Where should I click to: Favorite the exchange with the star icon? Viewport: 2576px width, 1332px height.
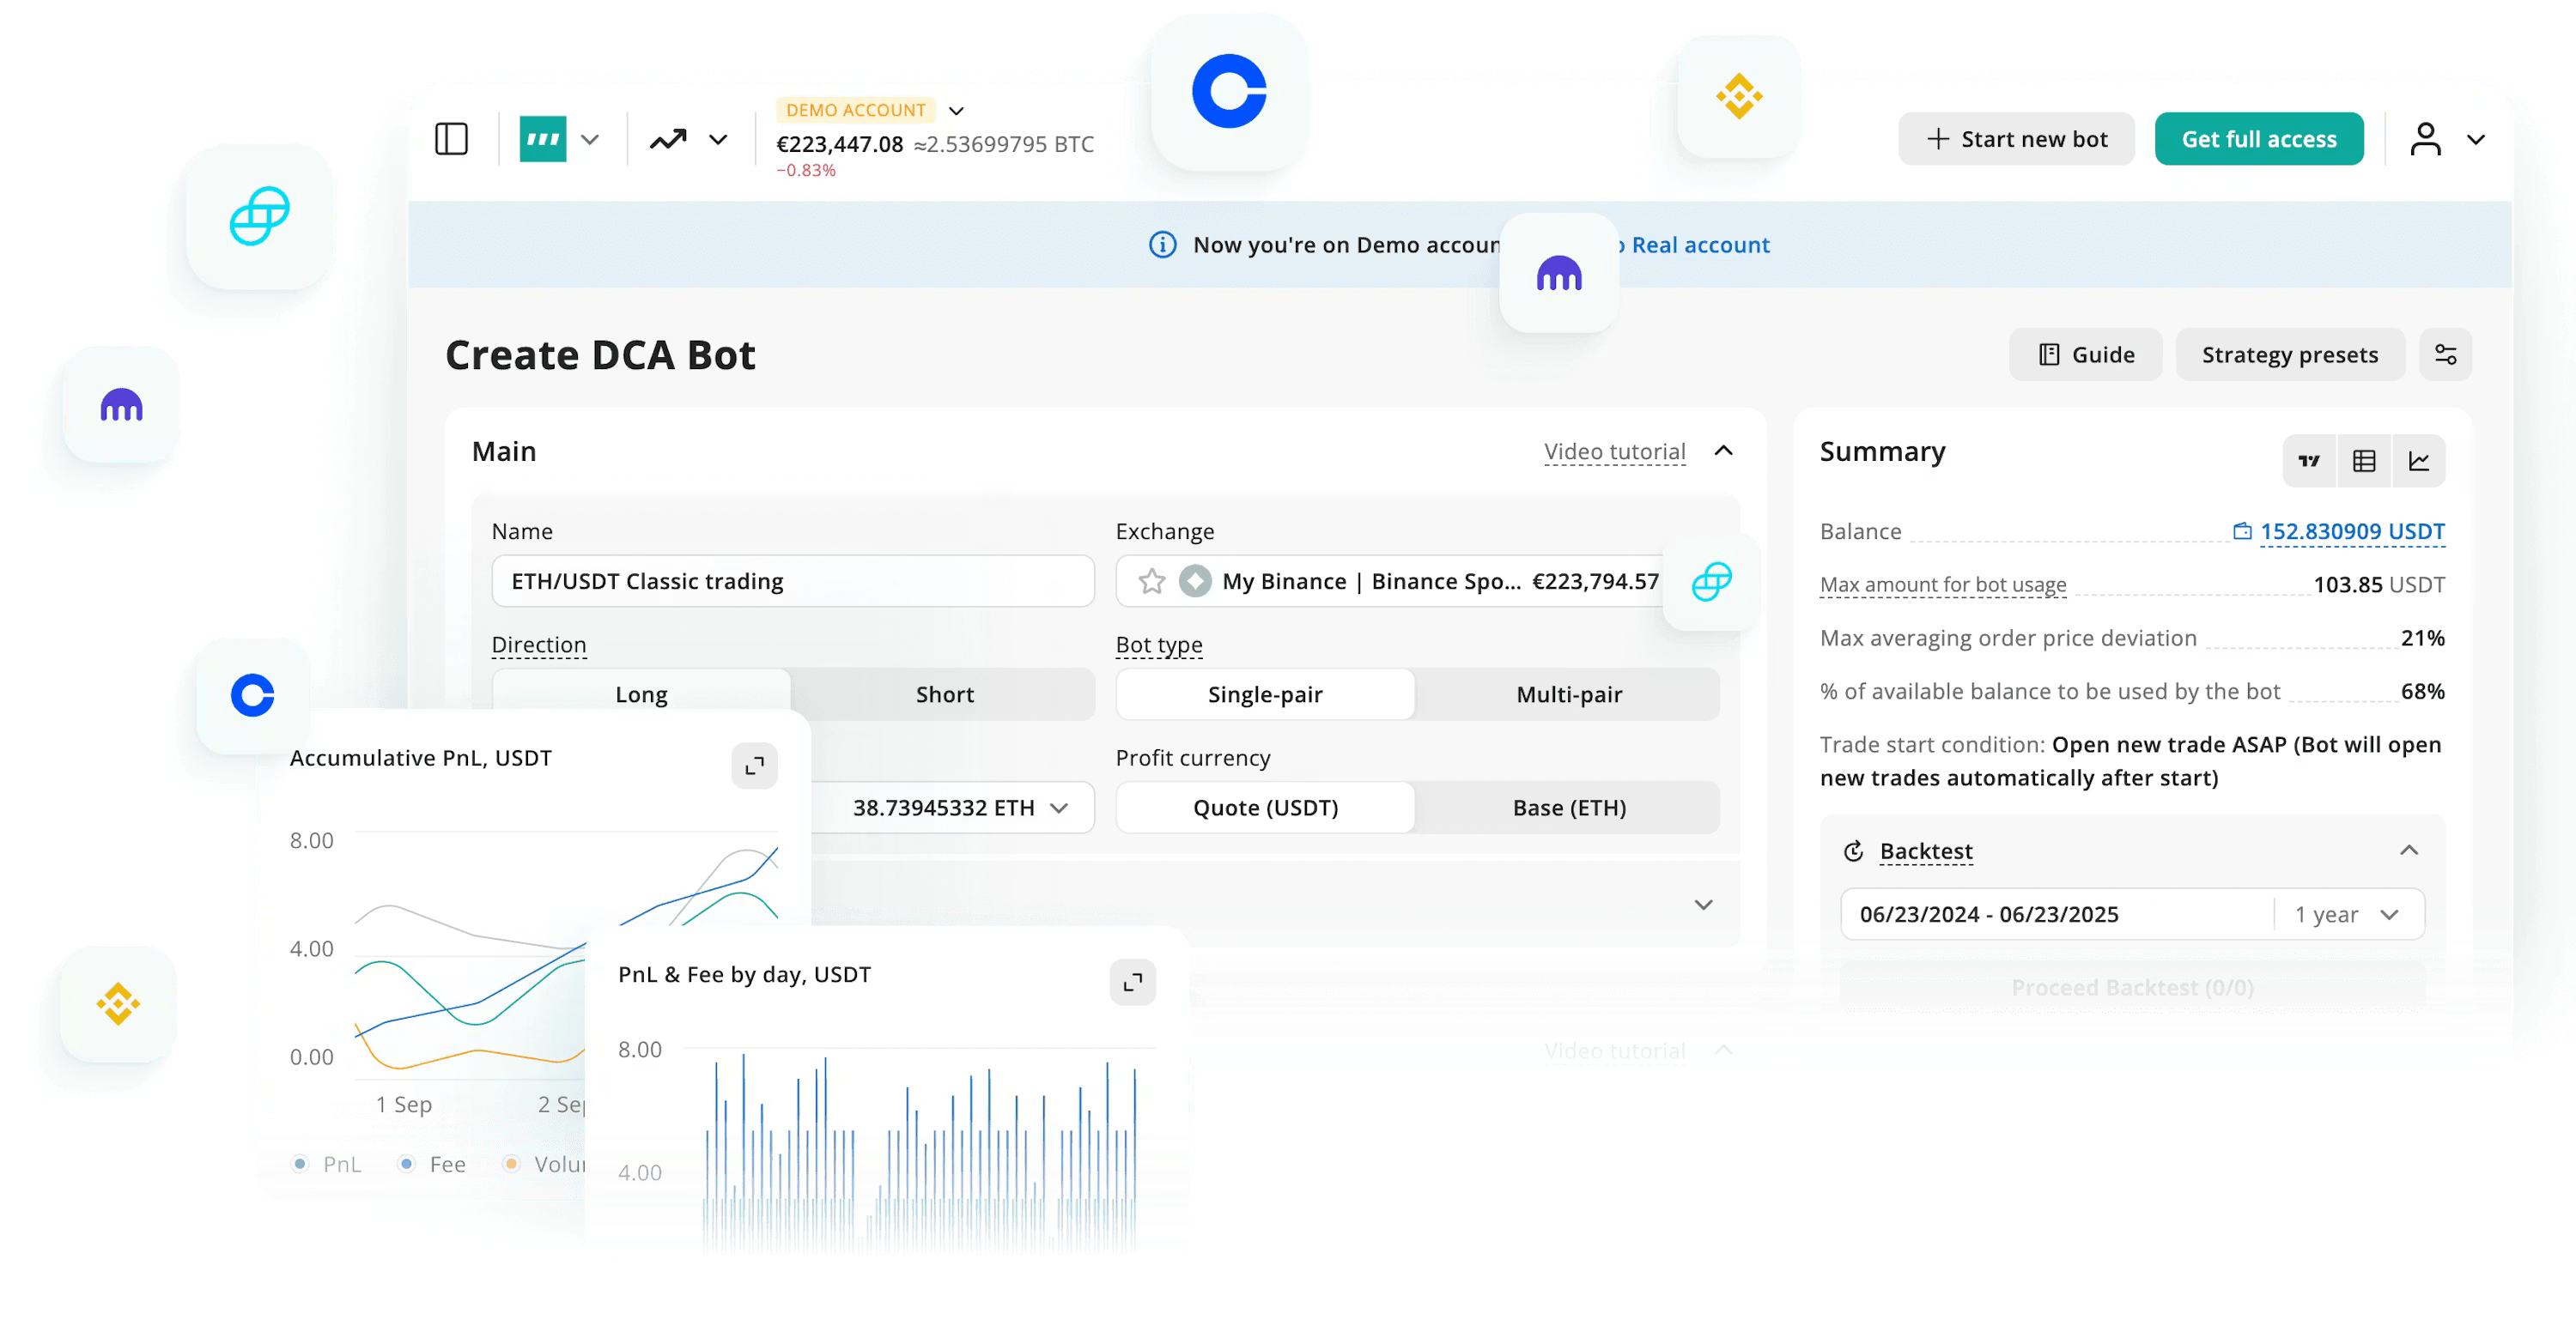tap(1152, 582)
